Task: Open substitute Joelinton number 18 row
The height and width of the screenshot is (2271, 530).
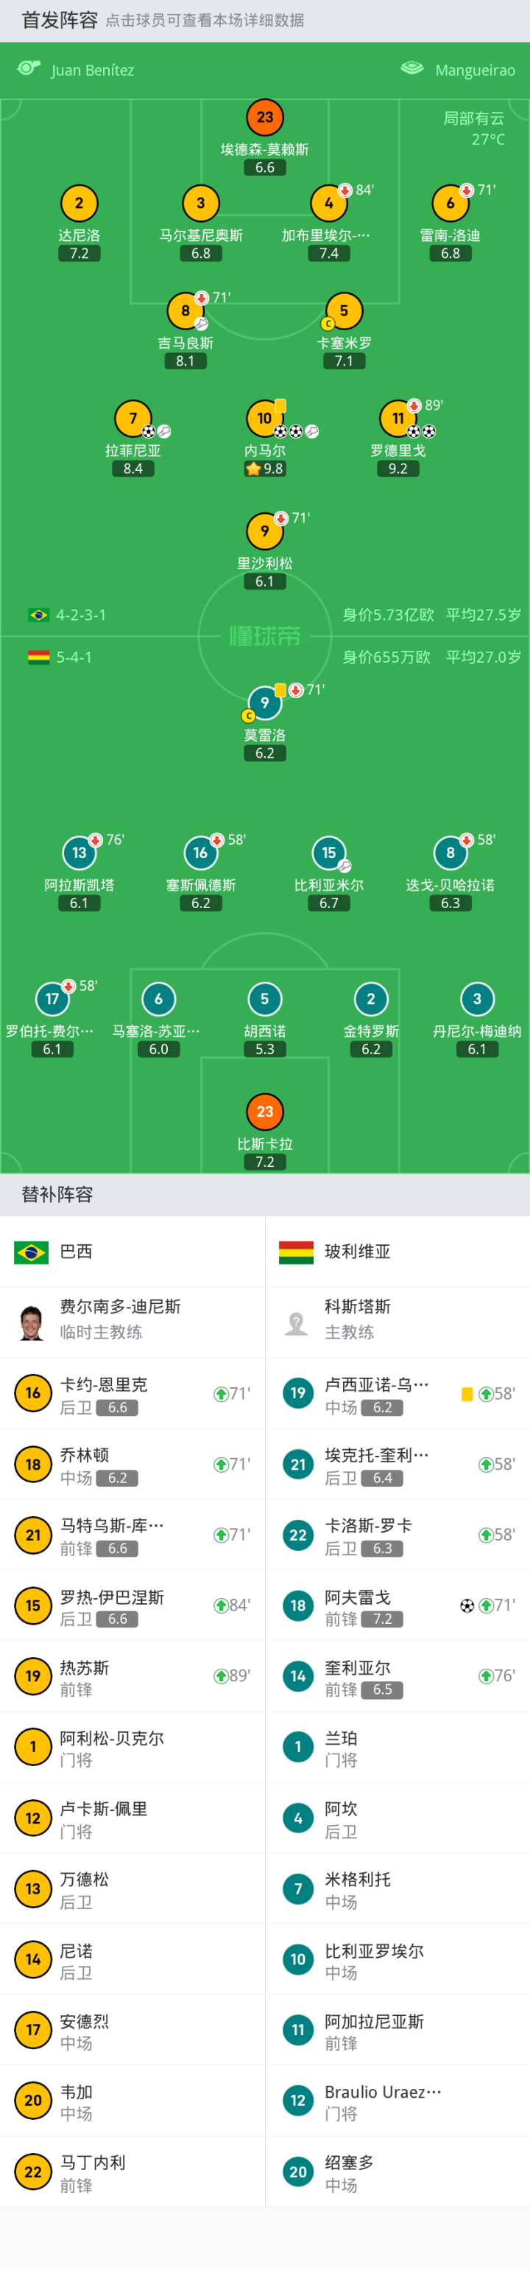Action: (132, 1465)
